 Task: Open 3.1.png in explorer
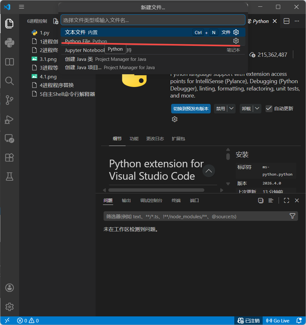point(48,59)
